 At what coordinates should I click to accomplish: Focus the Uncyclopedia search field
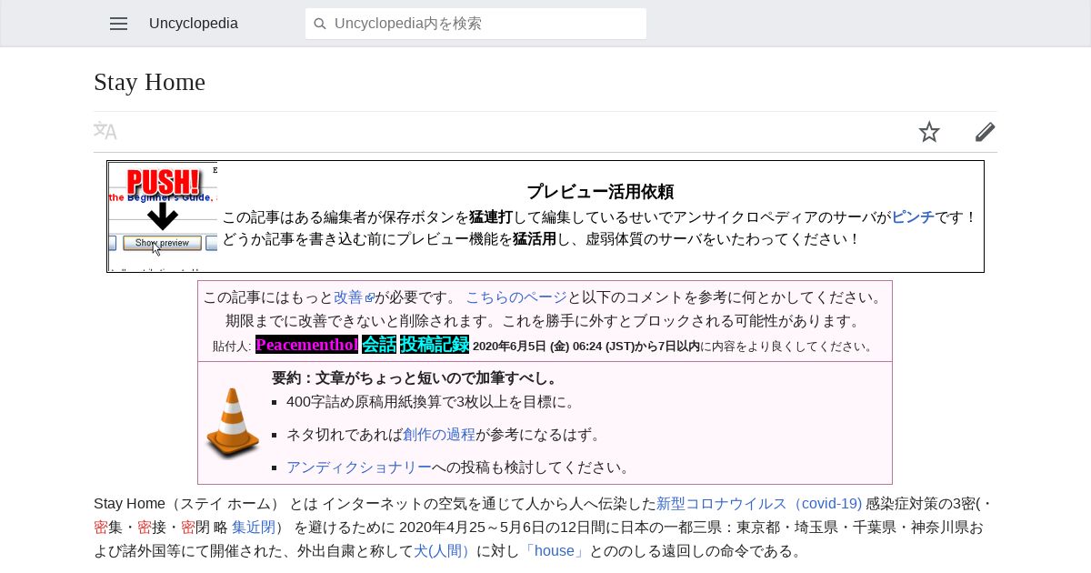pos(475,24)
